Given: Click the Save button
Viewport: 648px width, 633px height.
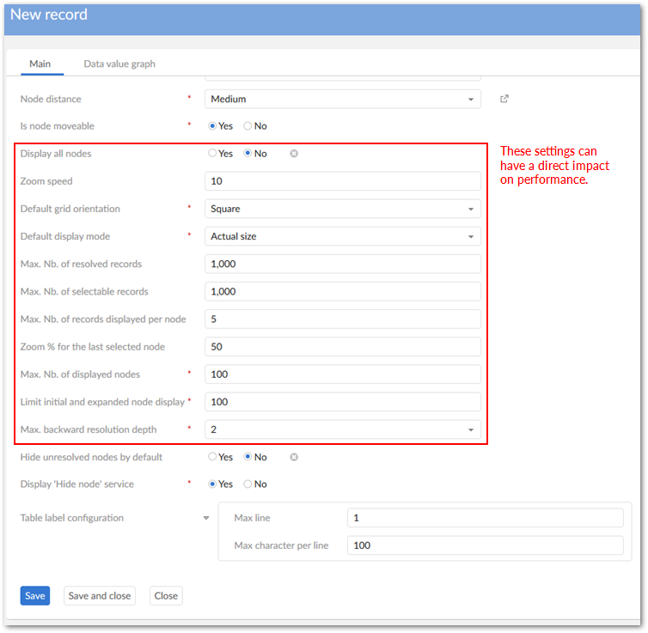Looking at the screenshot, I should pos(35,596).
